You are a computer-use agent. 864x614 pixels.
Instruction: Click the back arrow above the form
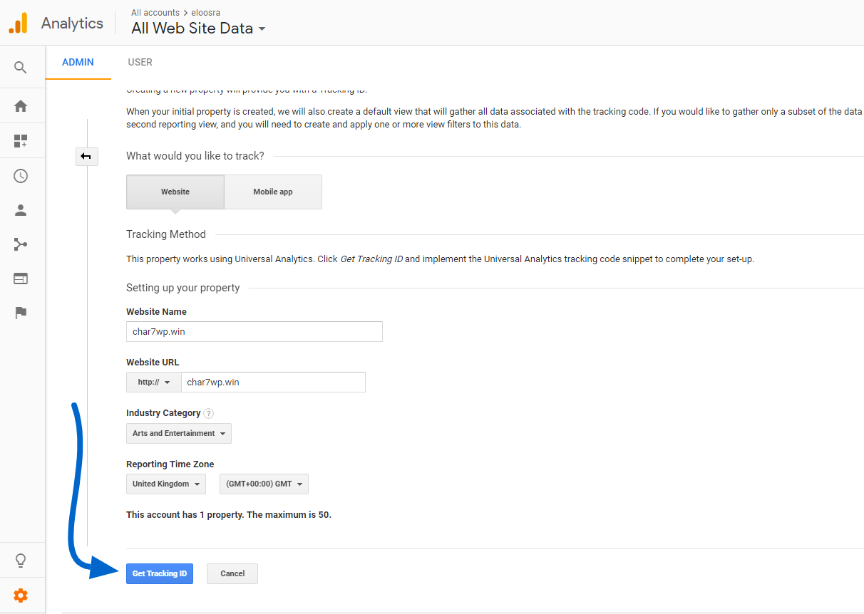[86, 156]
